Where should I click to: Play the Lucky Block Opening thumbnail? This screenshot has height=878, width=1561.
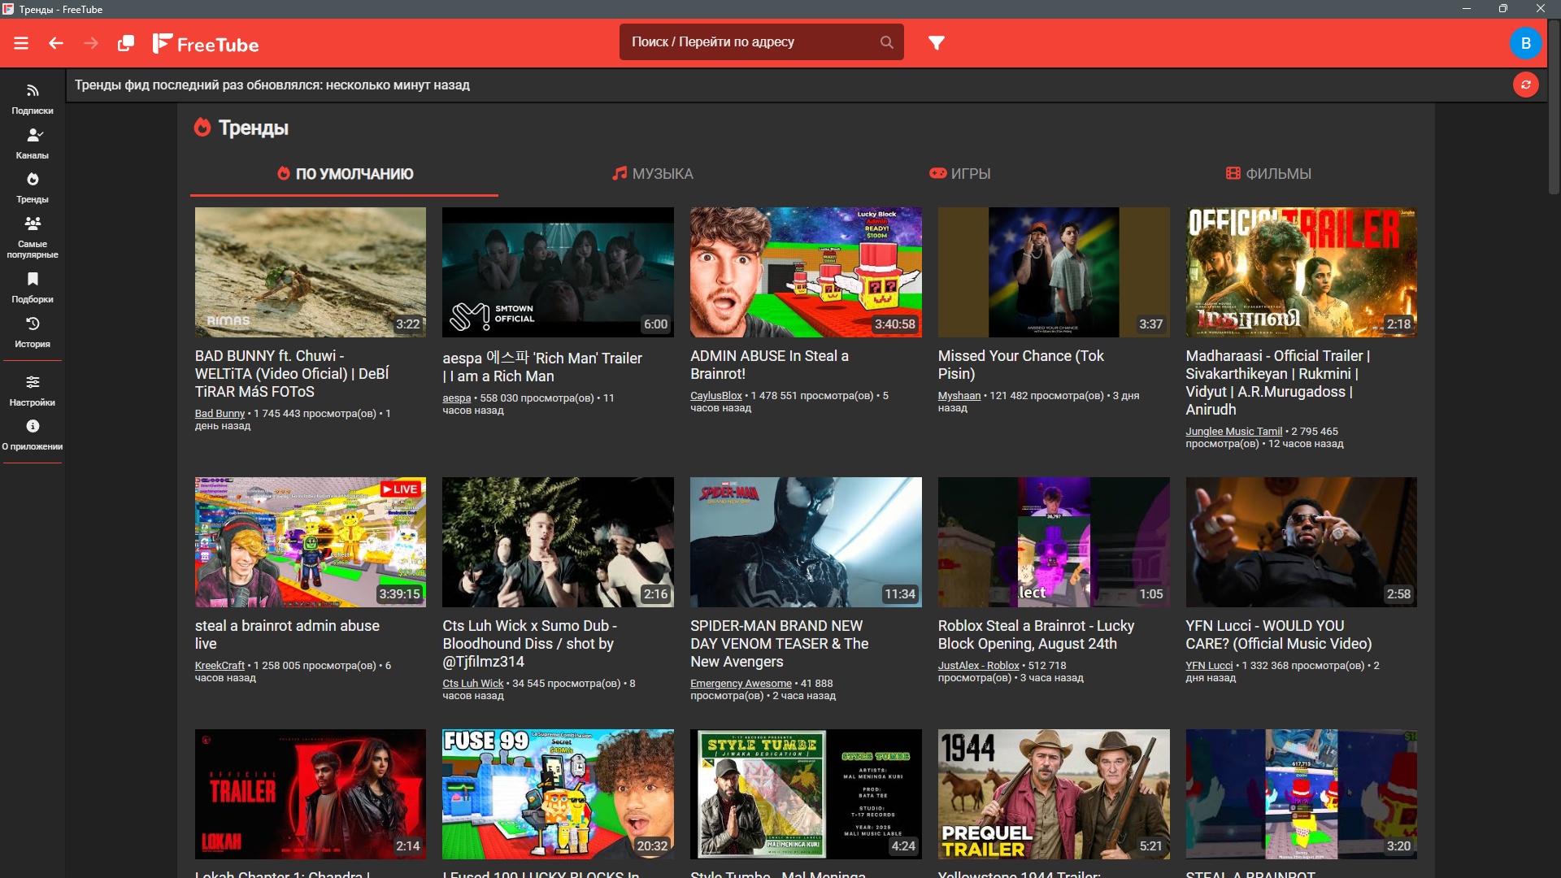[x=1054, y=542]
